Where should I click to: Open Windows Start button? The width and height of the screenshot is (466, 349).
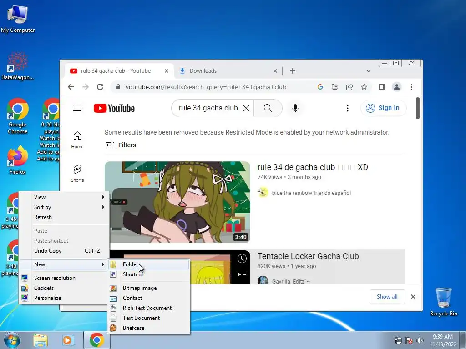coord(12,340)
